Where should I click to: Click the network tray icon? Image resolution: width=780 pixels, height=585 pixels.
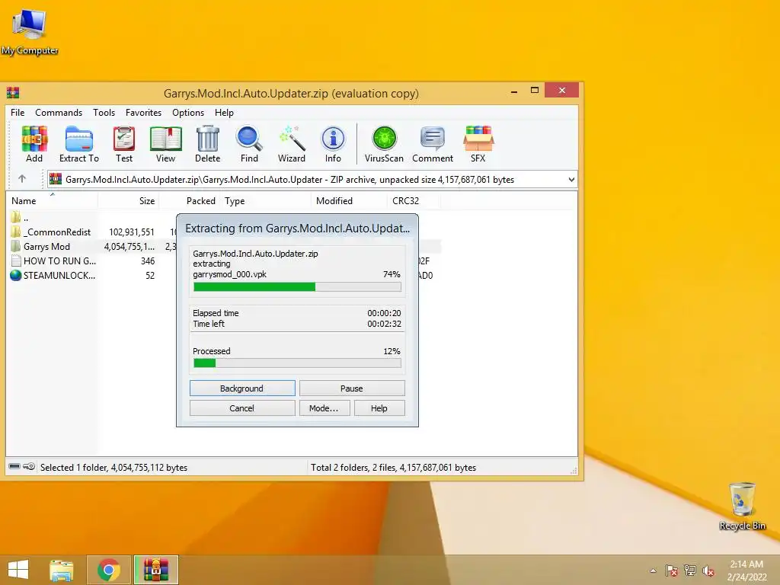690,571
